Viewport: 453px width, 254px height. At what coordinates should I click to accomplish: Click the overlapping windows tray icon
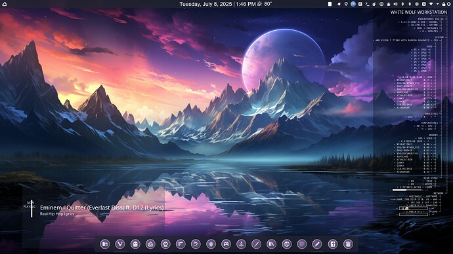374,4
